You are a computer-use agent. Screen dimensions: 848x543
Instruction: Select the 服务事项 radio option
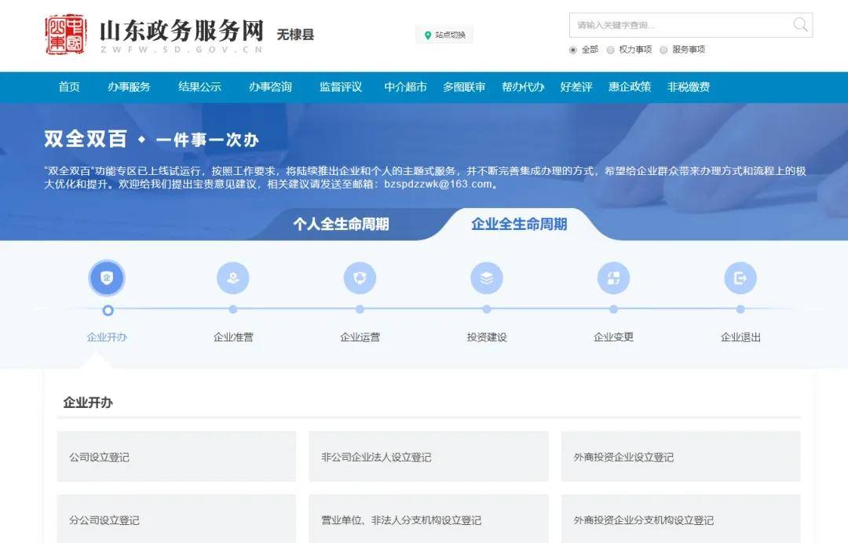pyautogui.click(x=663, y=49)
